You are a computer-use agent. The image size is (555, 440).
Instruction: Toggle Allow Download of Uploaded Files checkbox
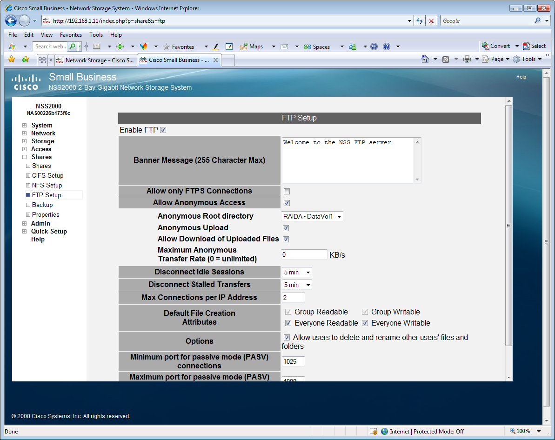pyautogui.click(x=286, y=239)
